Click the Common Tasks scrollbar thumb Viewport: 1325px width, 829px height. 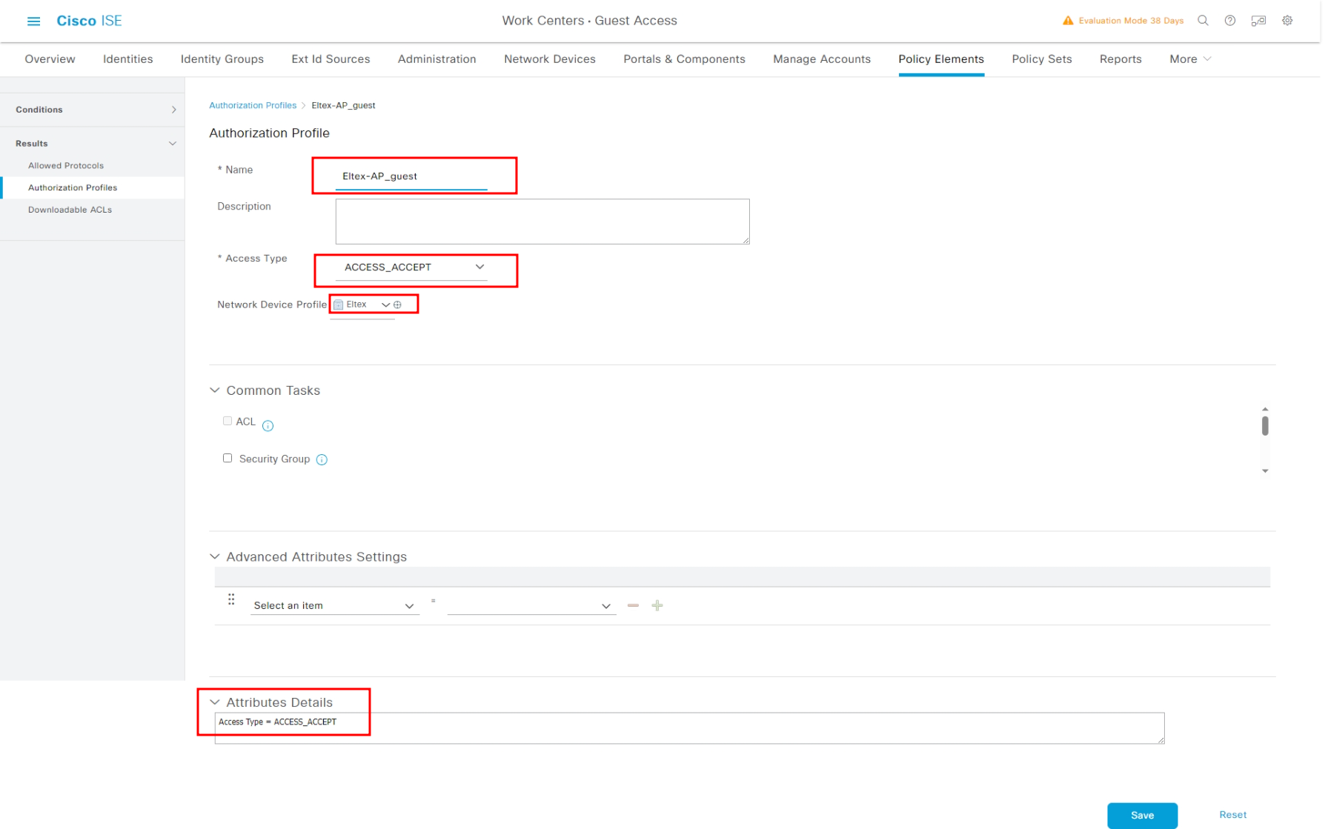(1265, 426)
